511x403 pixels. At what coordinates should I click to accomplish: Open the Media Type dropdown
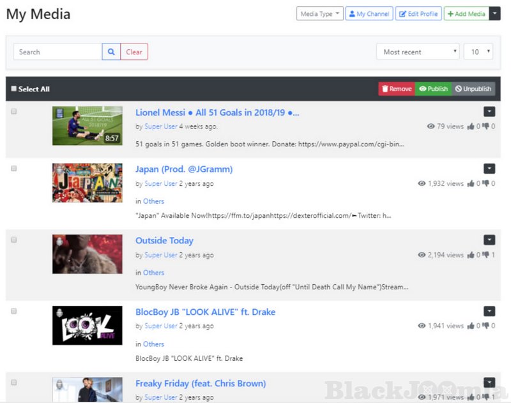coord(320,13)
